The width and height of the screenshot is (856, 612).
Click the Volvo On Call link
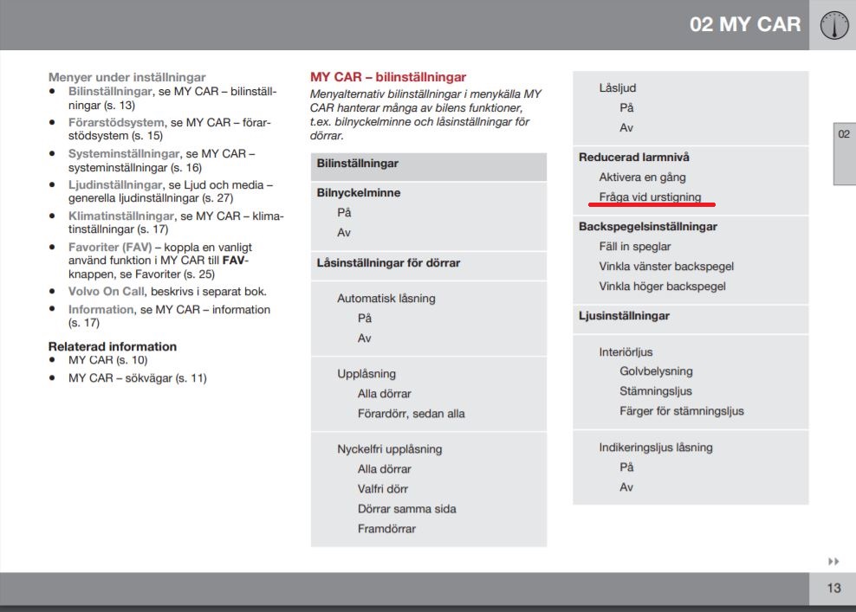(x=106, y=291)
